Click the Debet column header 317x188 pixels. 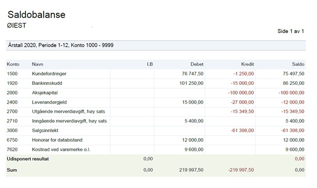click(197, 65)
